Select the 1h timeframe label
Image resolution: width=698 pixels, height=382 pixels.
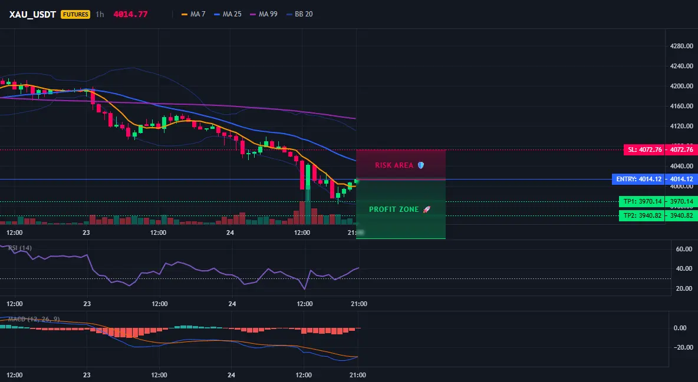pyautogui.click(x=100, y=14)
